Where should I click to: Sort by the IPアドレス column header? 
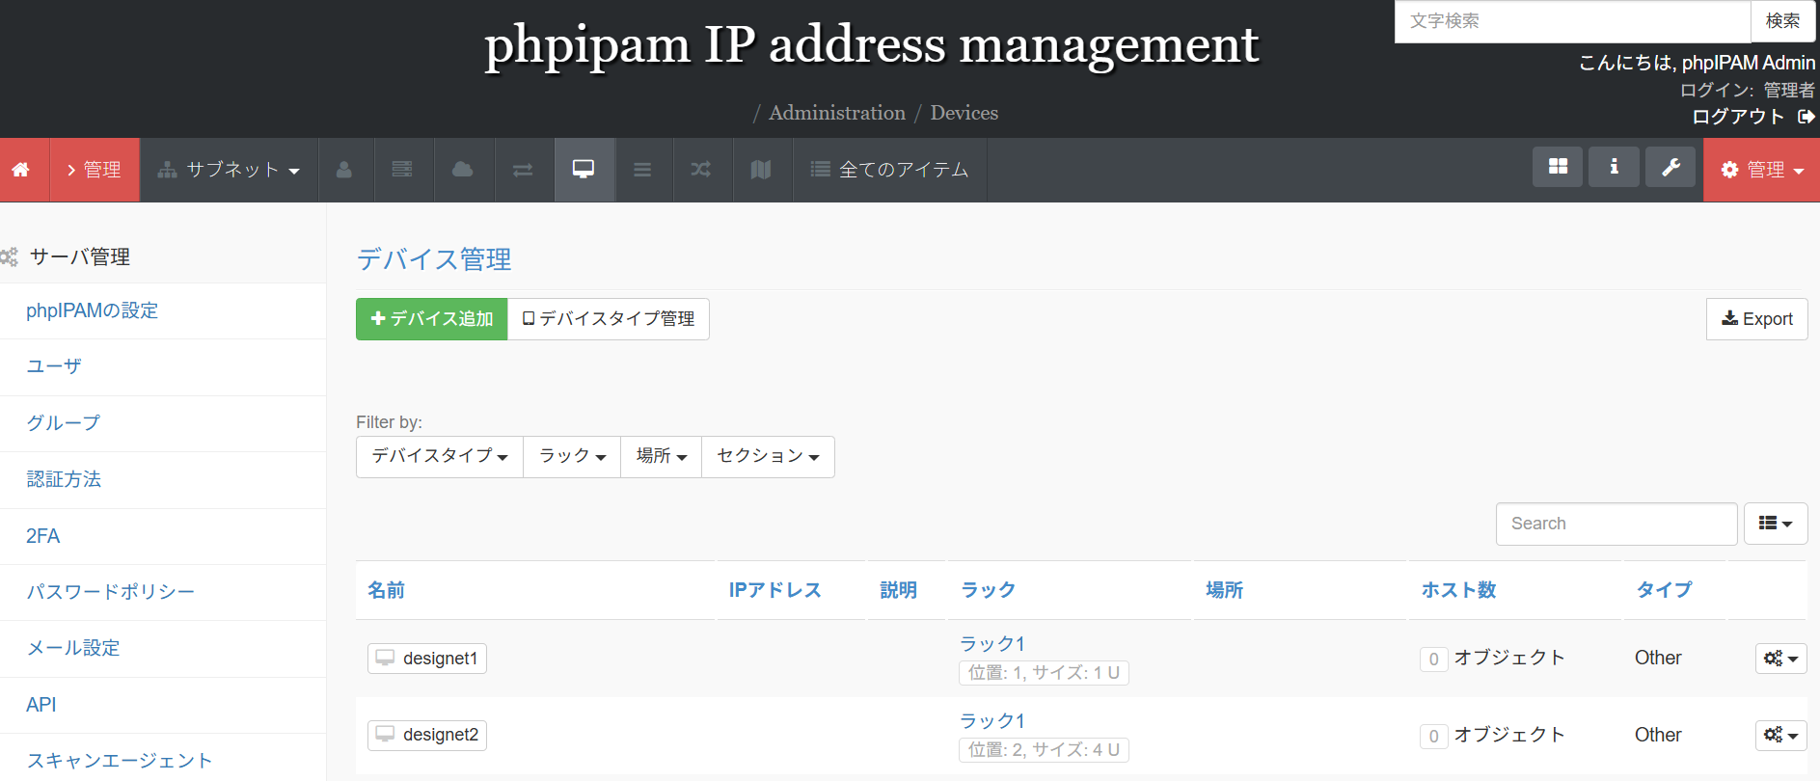774,590
